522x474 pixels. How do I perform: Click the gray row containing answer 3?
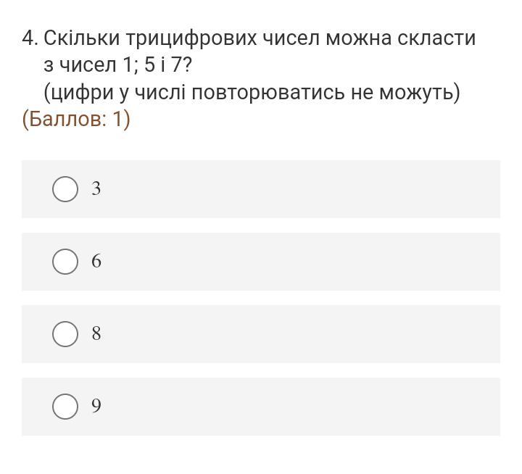(x=290, y=189)
